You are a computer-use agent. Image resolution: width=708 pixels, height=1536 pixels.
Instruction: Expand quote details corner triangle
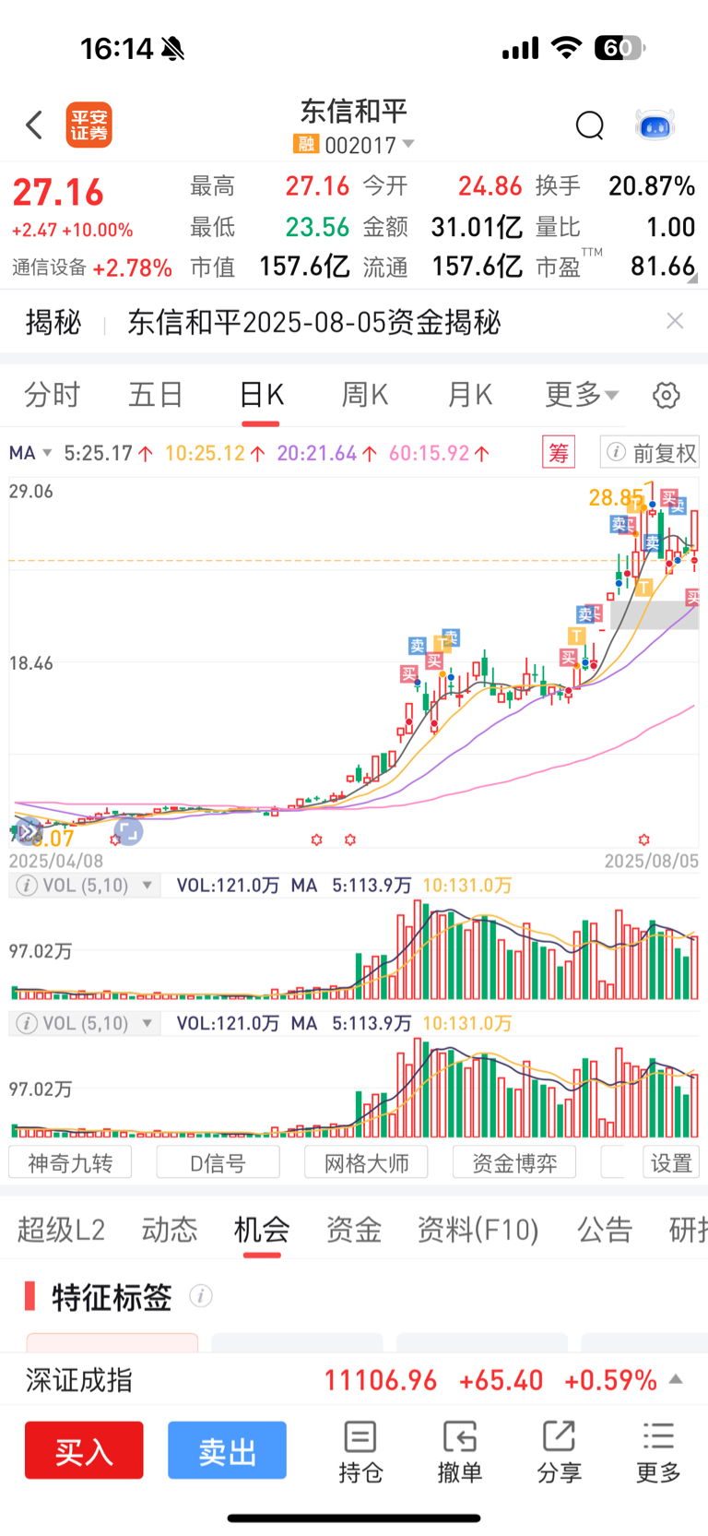692,278
